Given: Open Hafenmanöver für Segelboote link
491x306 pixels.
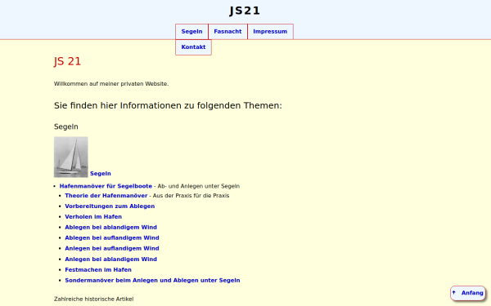Looking at the screenshot, I should (106, 186).
